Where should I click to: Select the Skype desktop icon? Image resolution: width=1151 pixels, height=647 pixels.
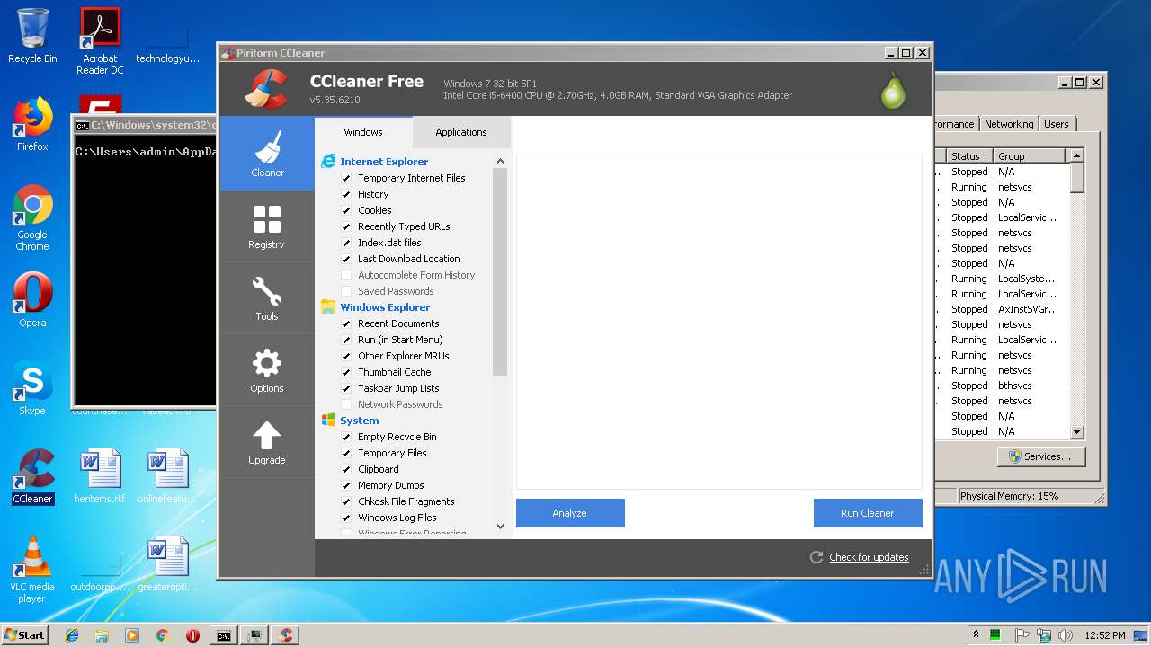[x=32, y=388]
